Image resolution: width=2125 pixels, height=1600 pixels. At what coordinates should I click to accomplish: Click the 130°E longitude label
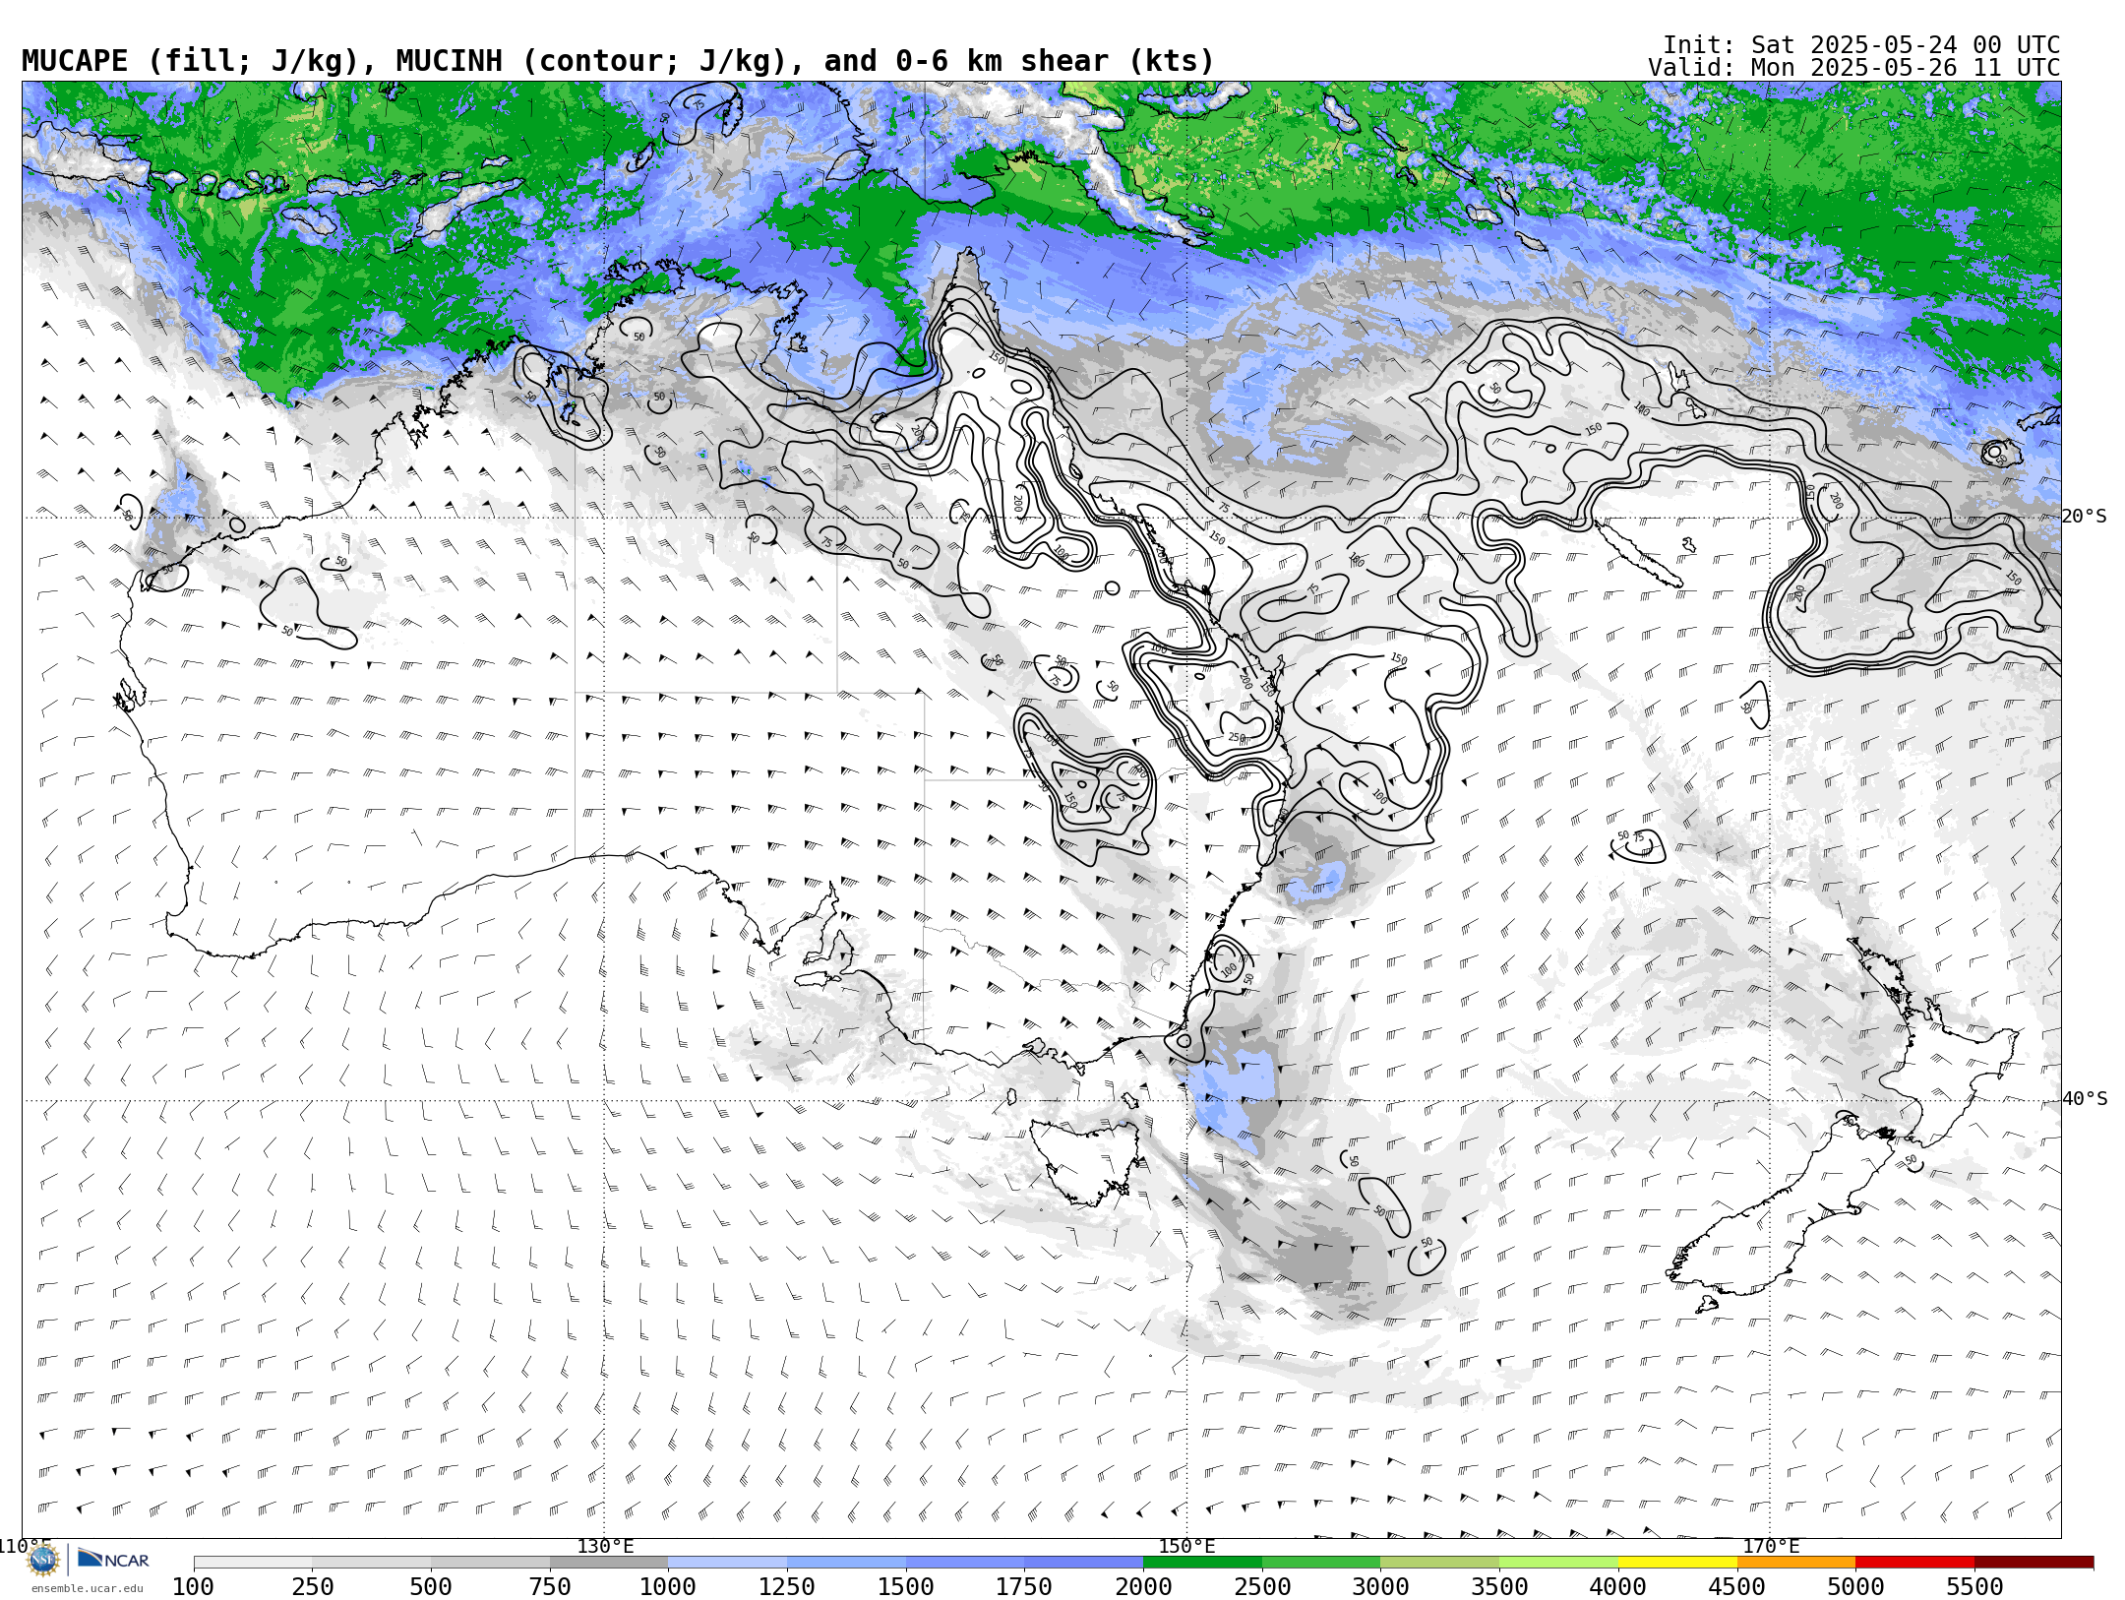pos(605,1546)
